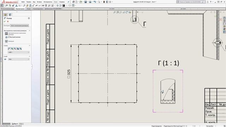
Task: Open the Файл menu
Action: coord(23,2)
